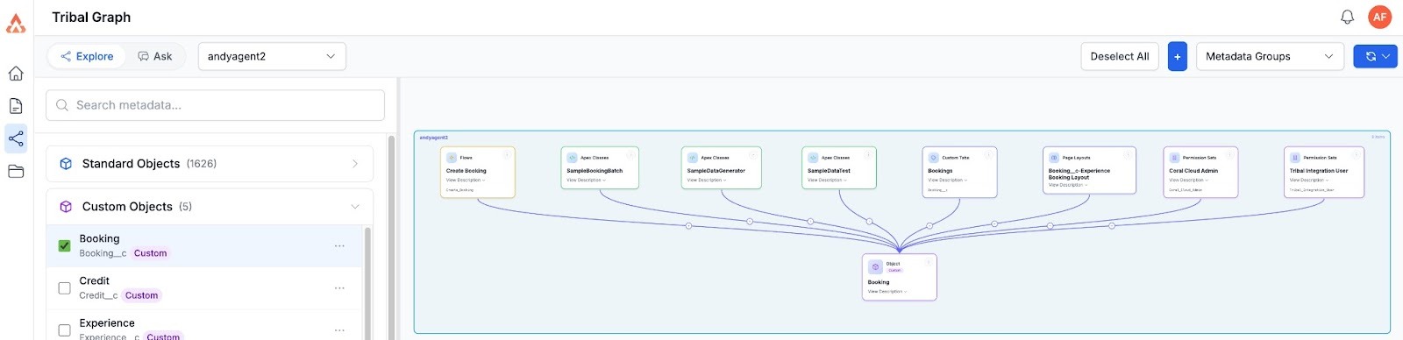Uncheck the Booking object checkbox
Viewport: 1403px width, 340px height.
pyautogui.click(x=64, y=246)
